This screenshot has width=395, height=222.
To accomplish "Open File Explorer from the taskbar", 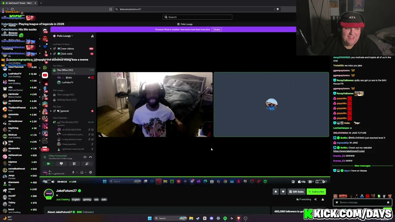I will [191, 218].
